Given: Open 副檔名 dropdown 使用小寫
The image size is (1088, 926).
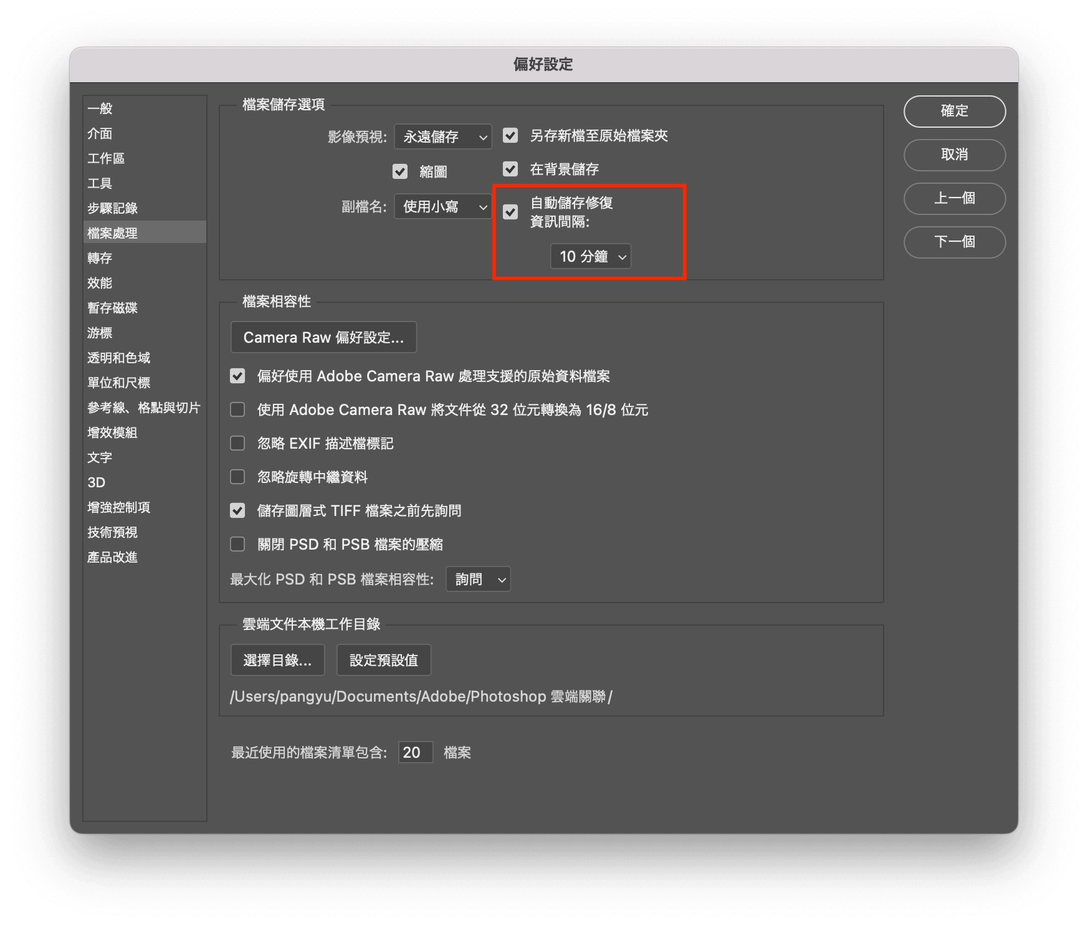Looking at the screenshot, I should coord(443,206).
